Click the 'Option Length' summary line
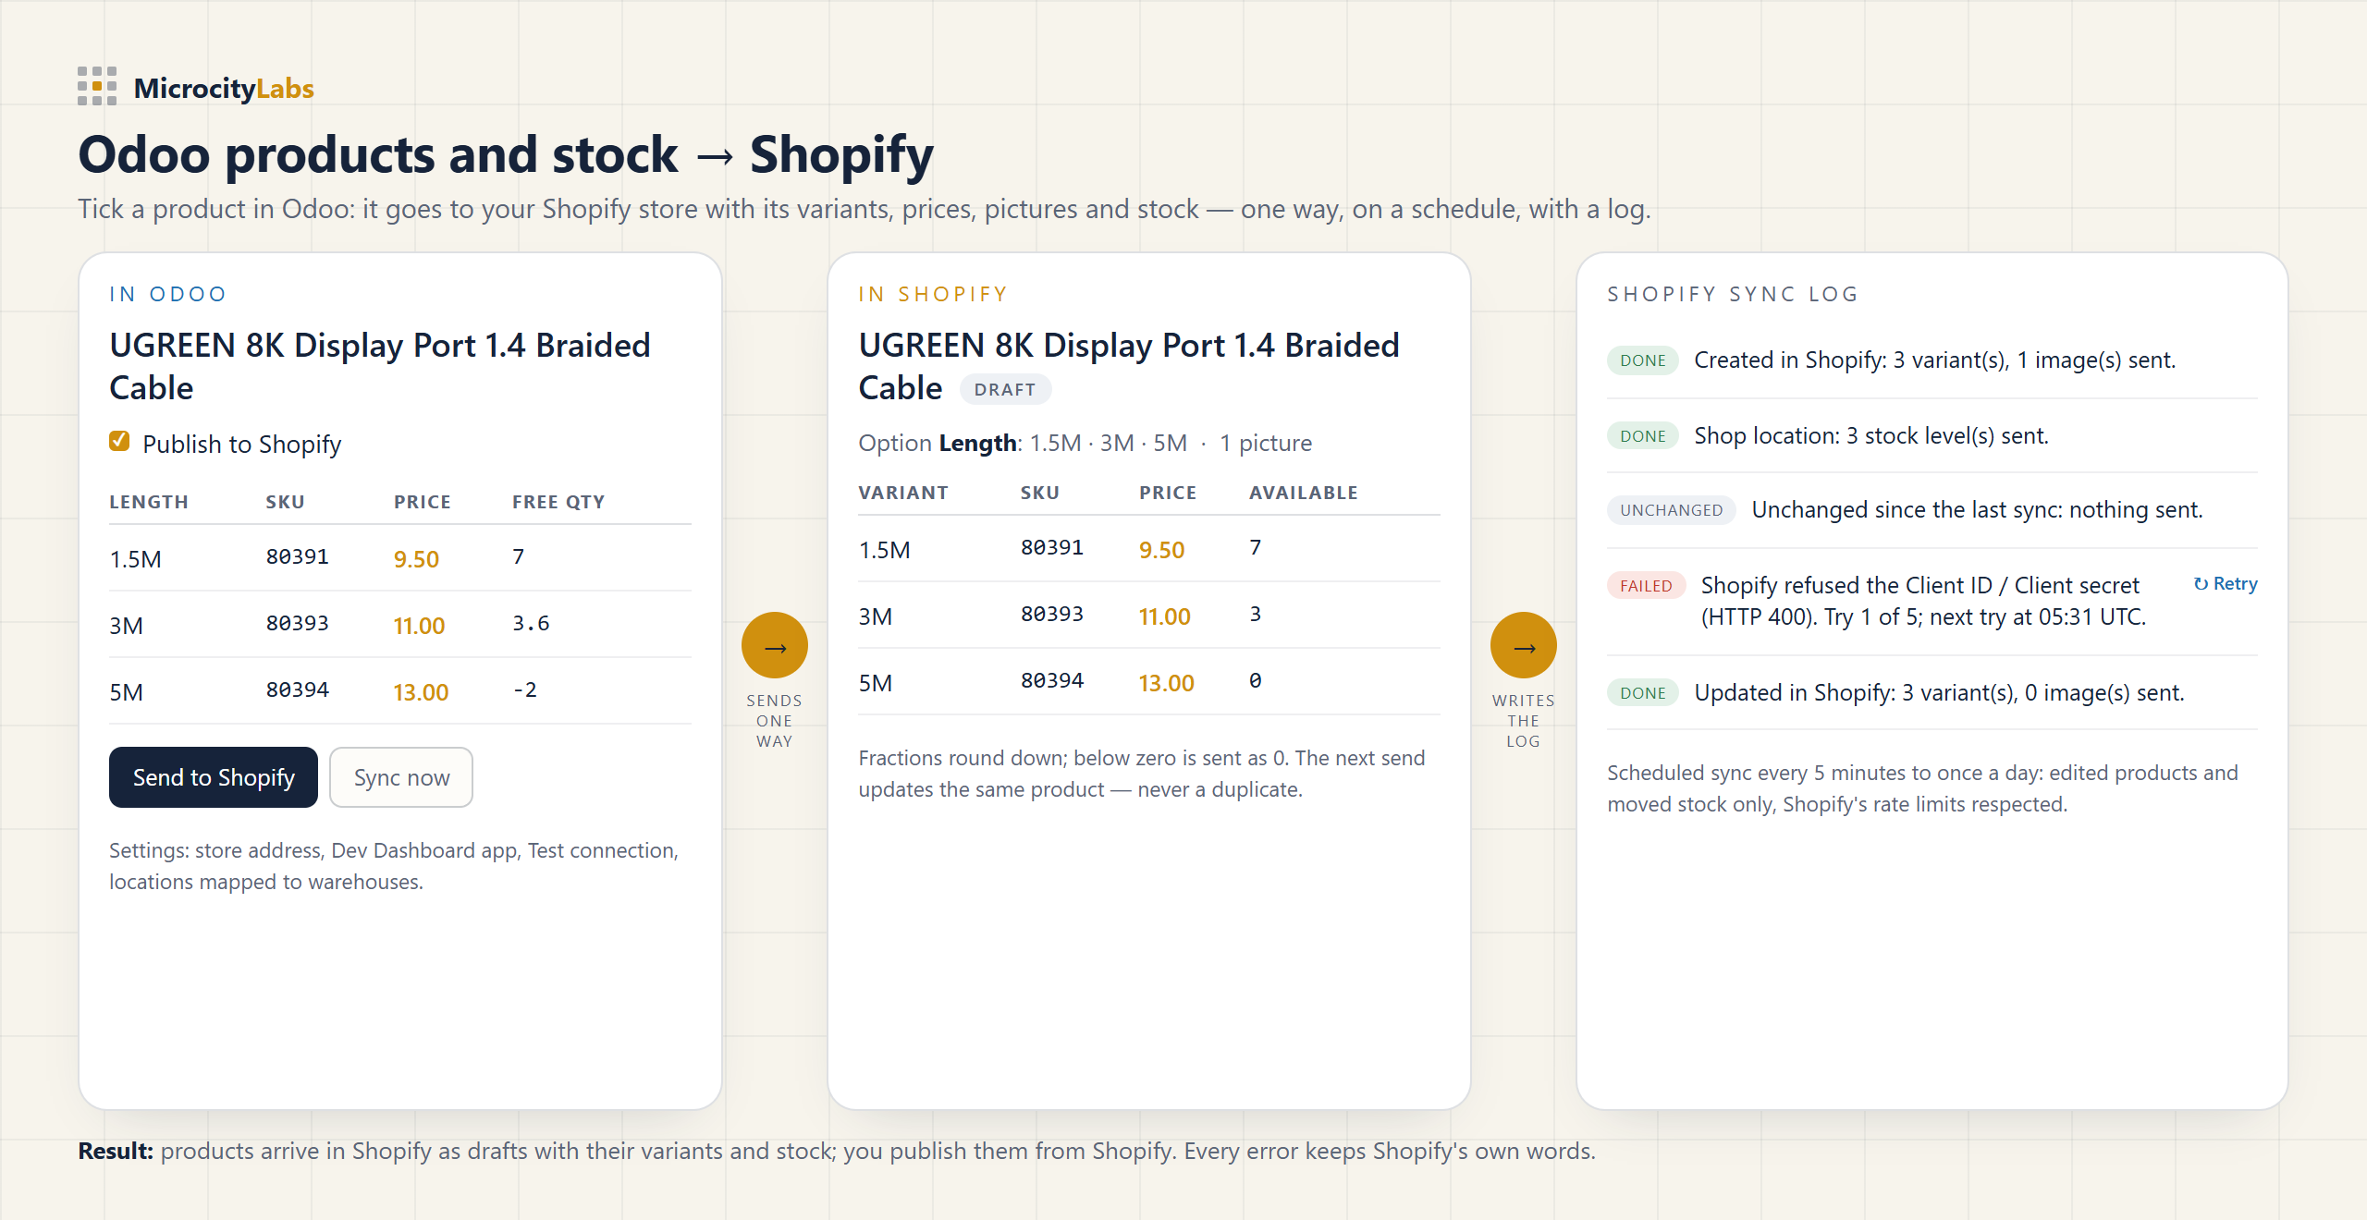Viewport: 2367px width, 1220px height. point(1085,443)
